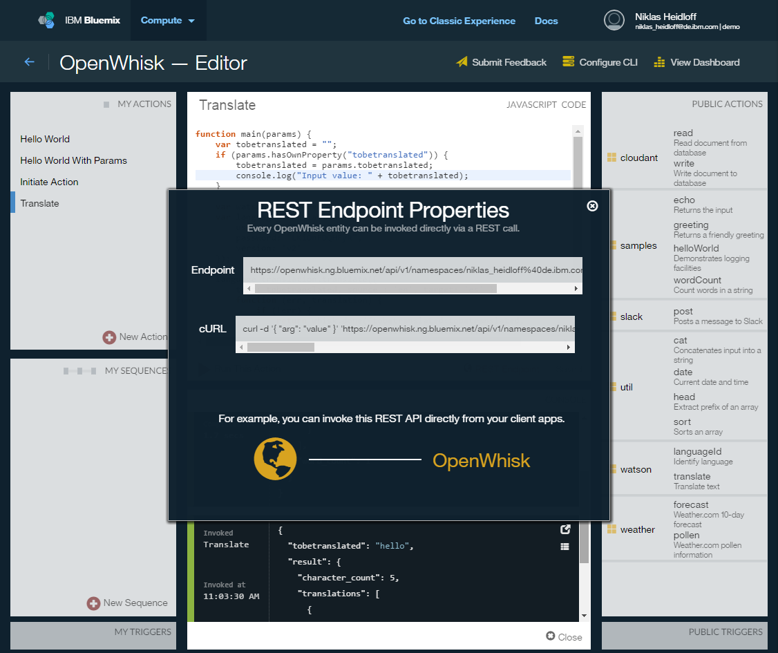Click the New Sequence plus icon
The height and width of the screenshot is (653, 778).
click(x=93, y=603)
